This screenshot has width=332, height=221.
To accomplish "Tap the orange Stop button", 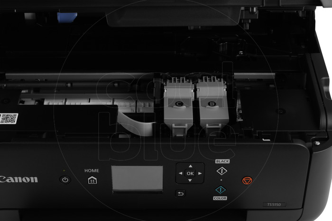I will pyautogui.click(x=247, y=180).
